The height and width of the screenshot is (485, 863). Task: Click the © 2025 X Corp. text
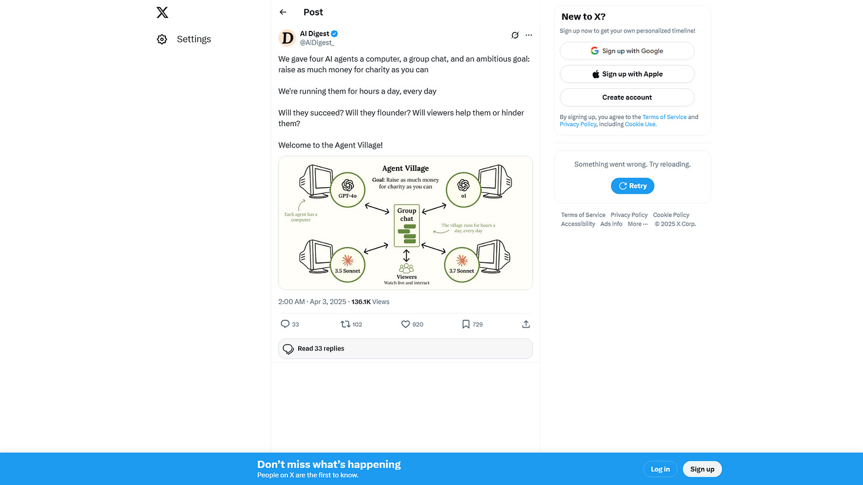675,224
